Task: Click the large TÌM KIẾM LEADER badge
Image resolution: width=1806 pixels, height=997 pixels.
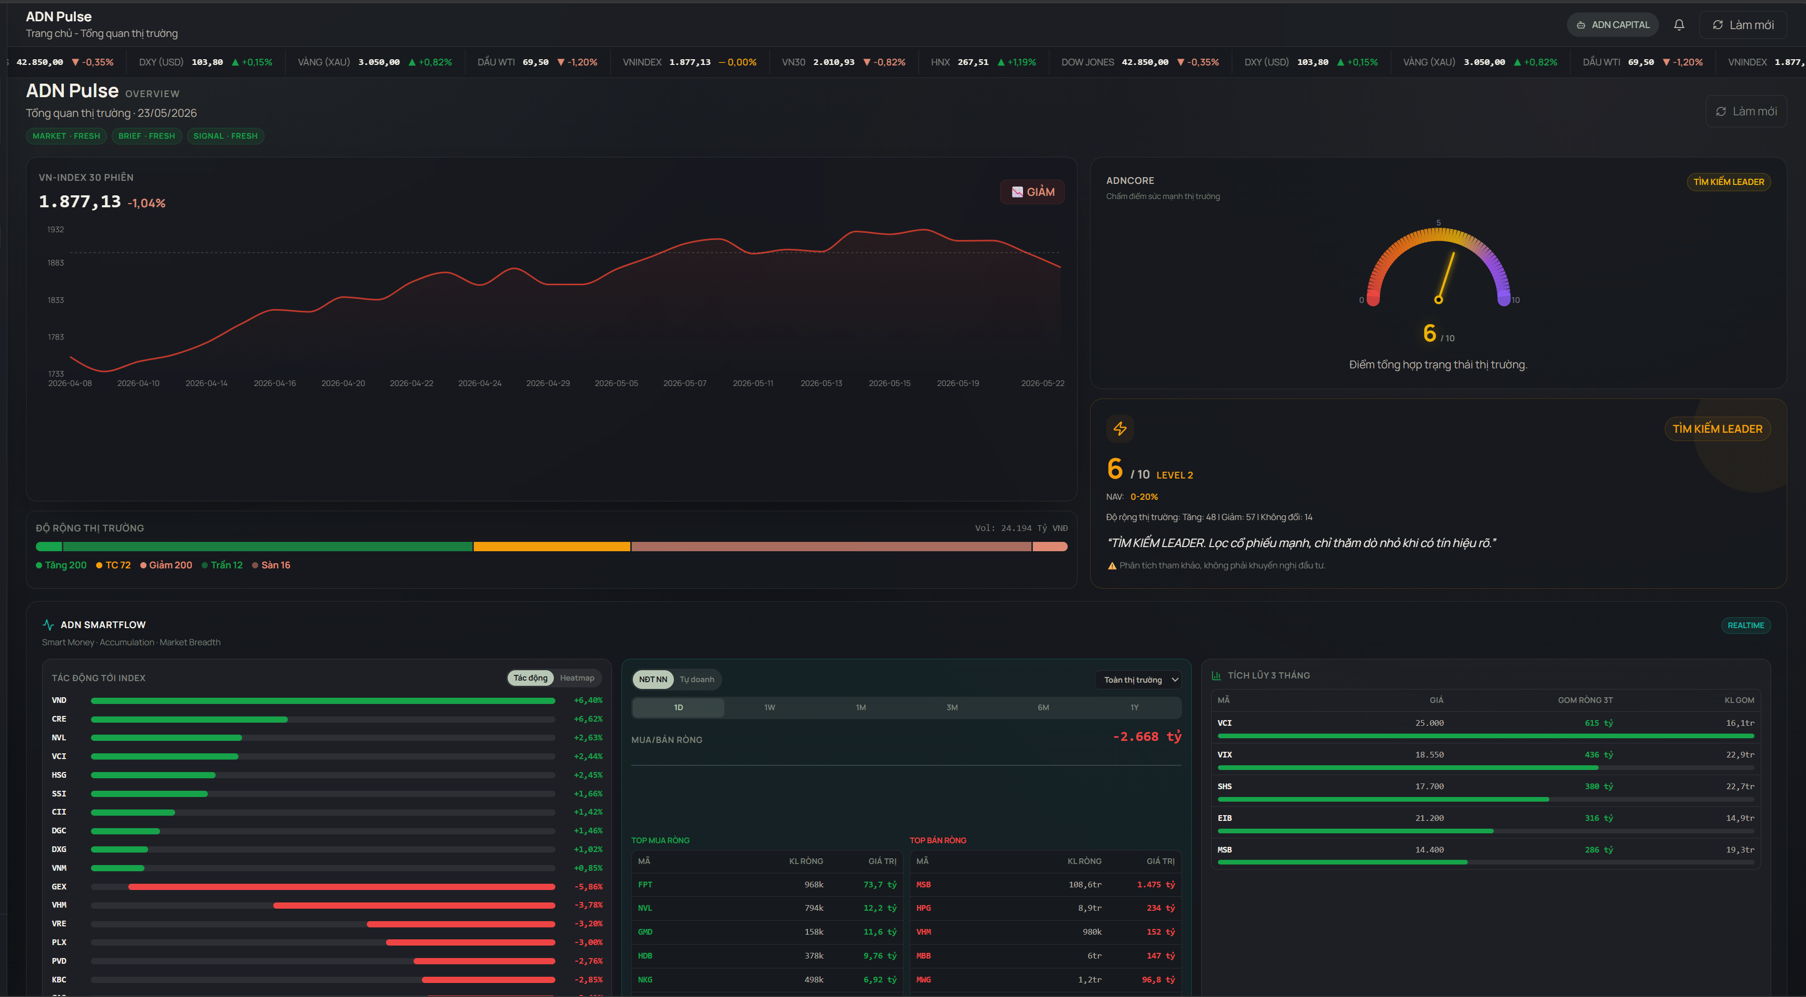Action: (x=1717, y=429)
